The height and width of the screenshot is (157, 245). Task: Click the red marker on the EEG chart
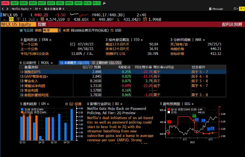169,122
